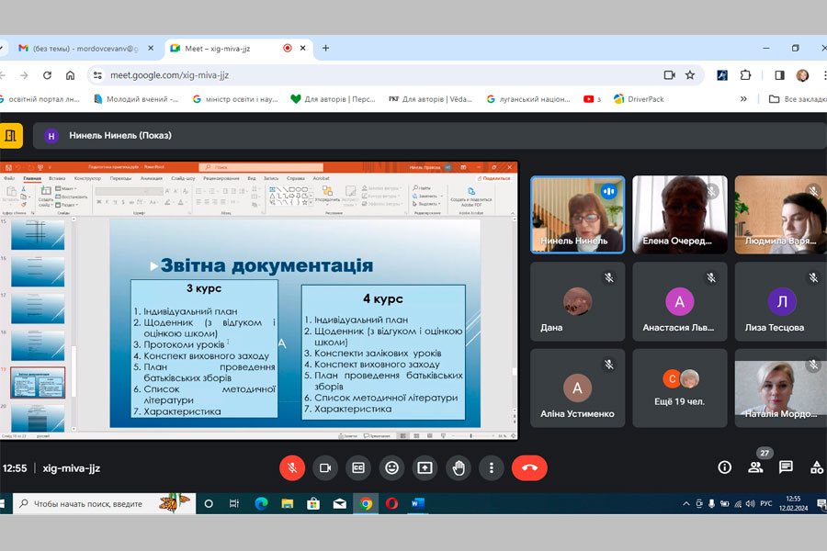
Task: Click Cortana circle on taskbar
Action: tap(209, 503)
